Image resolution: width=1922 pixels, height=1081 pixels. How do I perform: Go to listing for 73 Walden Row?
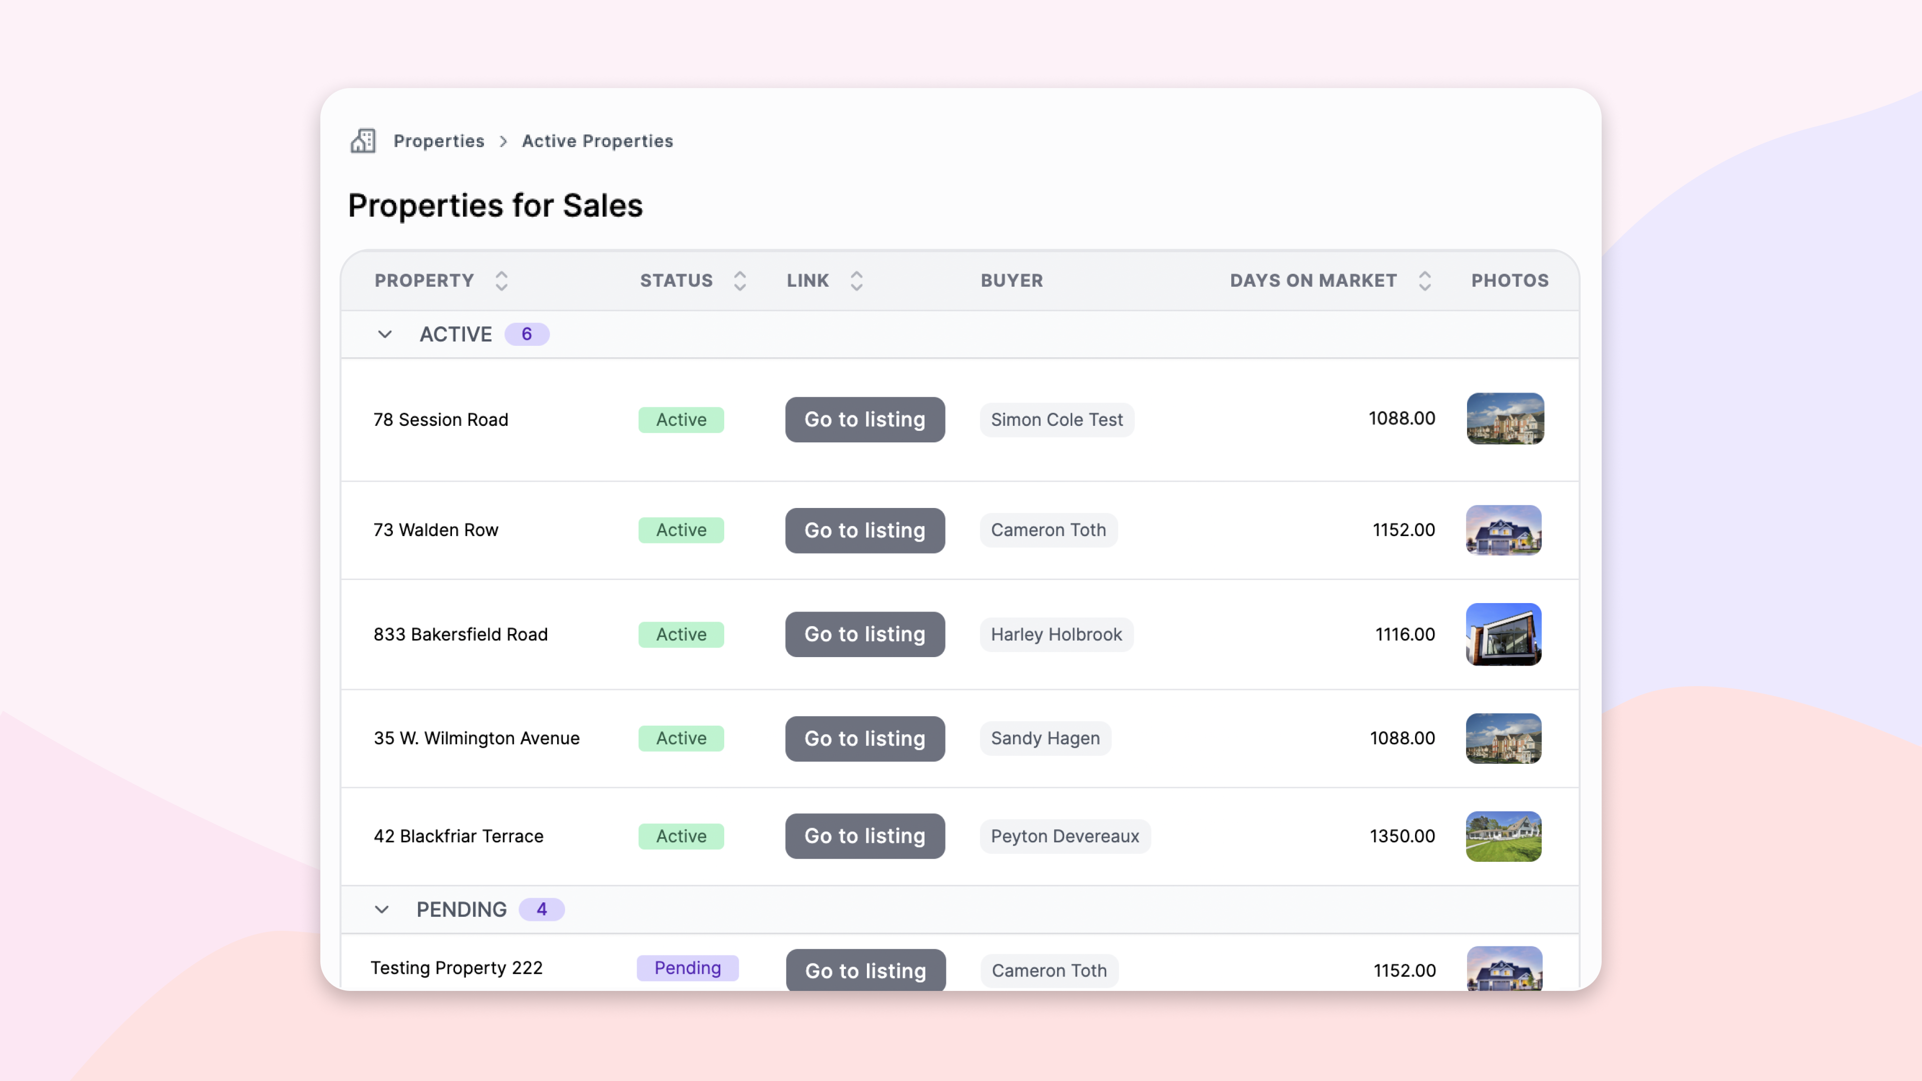click(865, 530)
